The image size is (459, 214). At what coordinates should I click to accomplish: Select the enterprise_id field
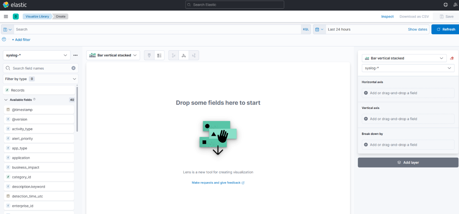tap(39, 206)
